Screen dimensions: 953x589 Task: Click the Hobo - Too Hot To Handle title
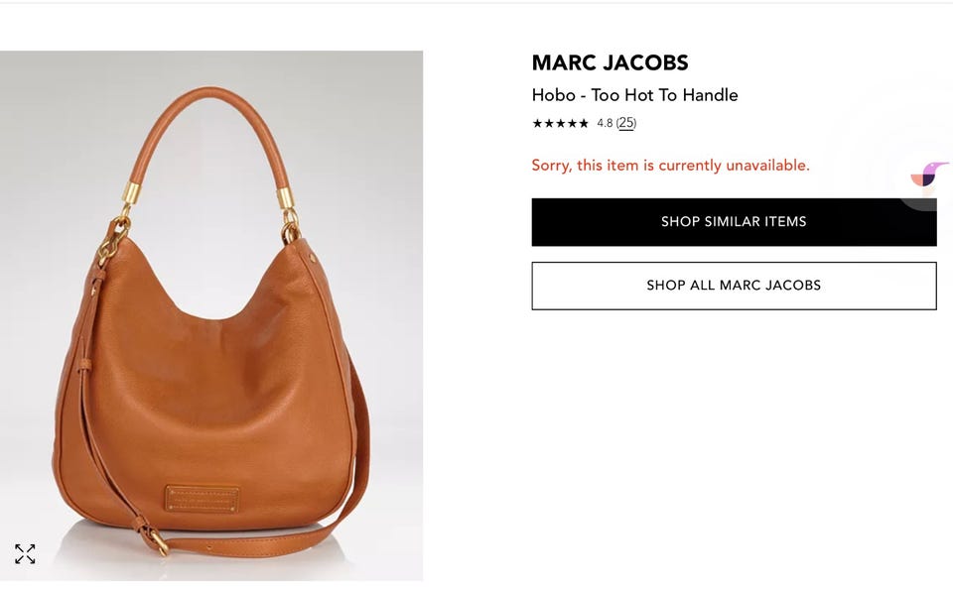click(634, 95)
